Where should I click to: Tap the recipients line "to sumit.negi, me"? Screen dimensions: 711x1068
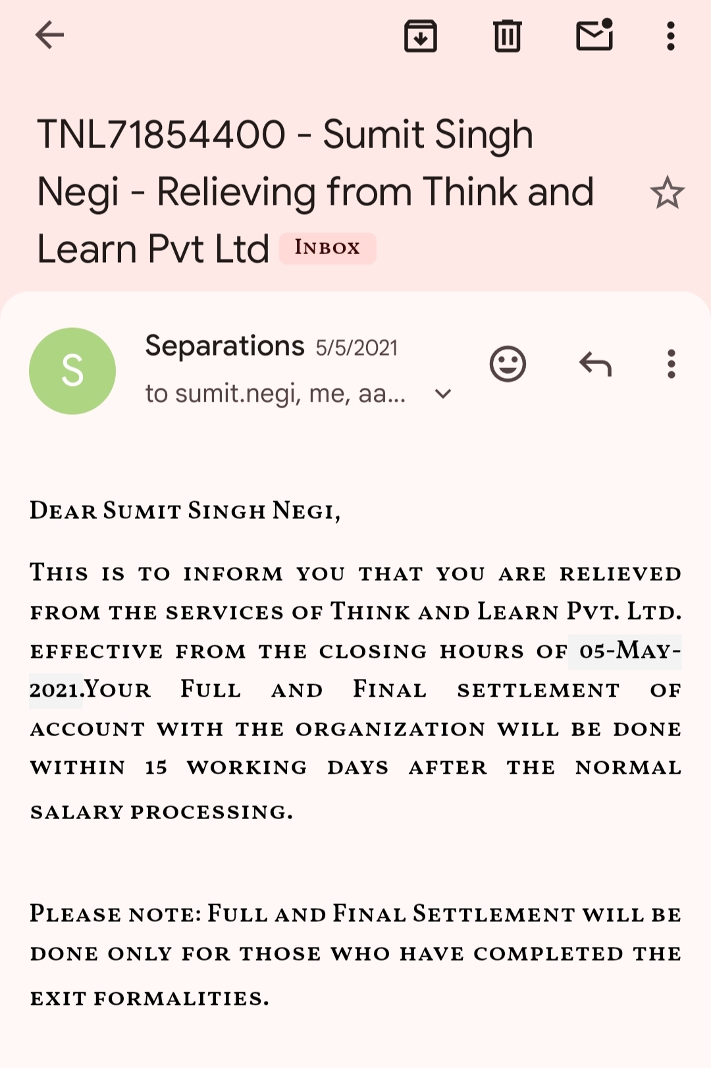275,394
